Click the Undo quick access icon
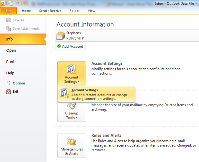Screen dimensions: 199x162 [x=17, y=3]
